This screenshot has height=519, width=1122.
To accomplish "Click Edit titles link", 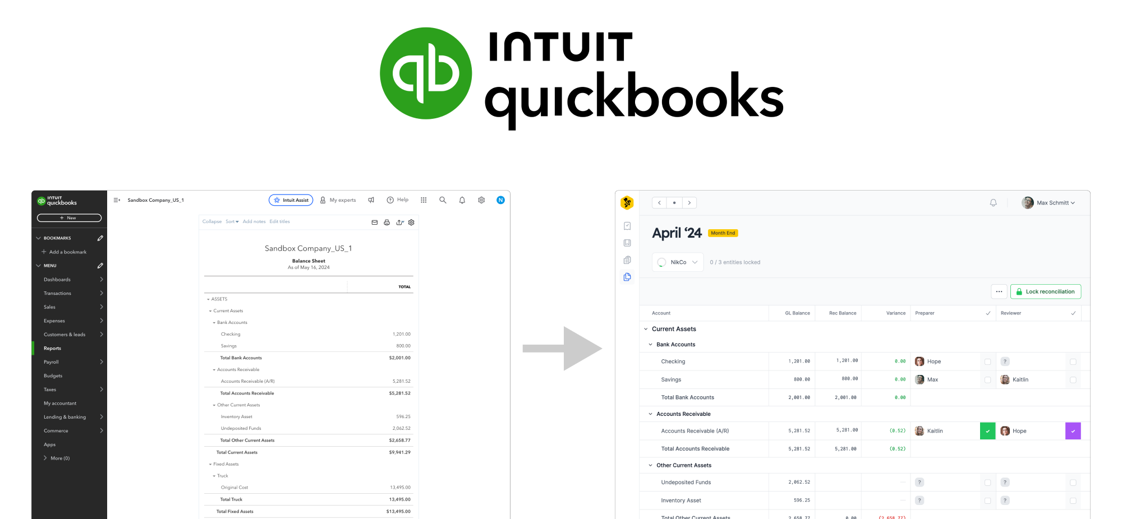I will (279, 221).
